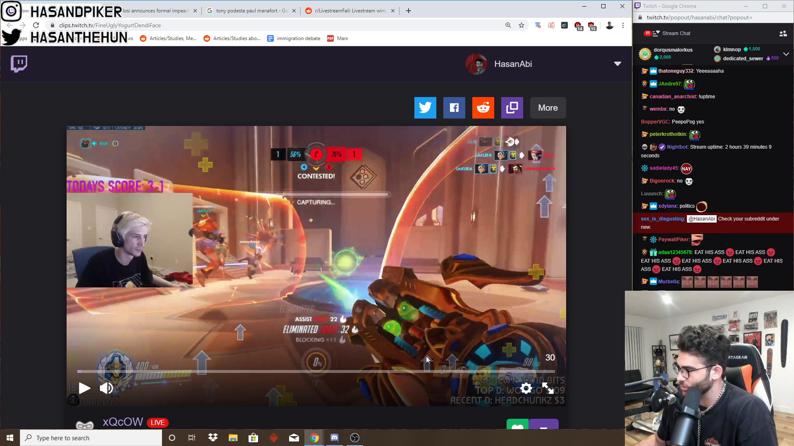
Task: Open the More sharing options
Action: tap(548, 108)
